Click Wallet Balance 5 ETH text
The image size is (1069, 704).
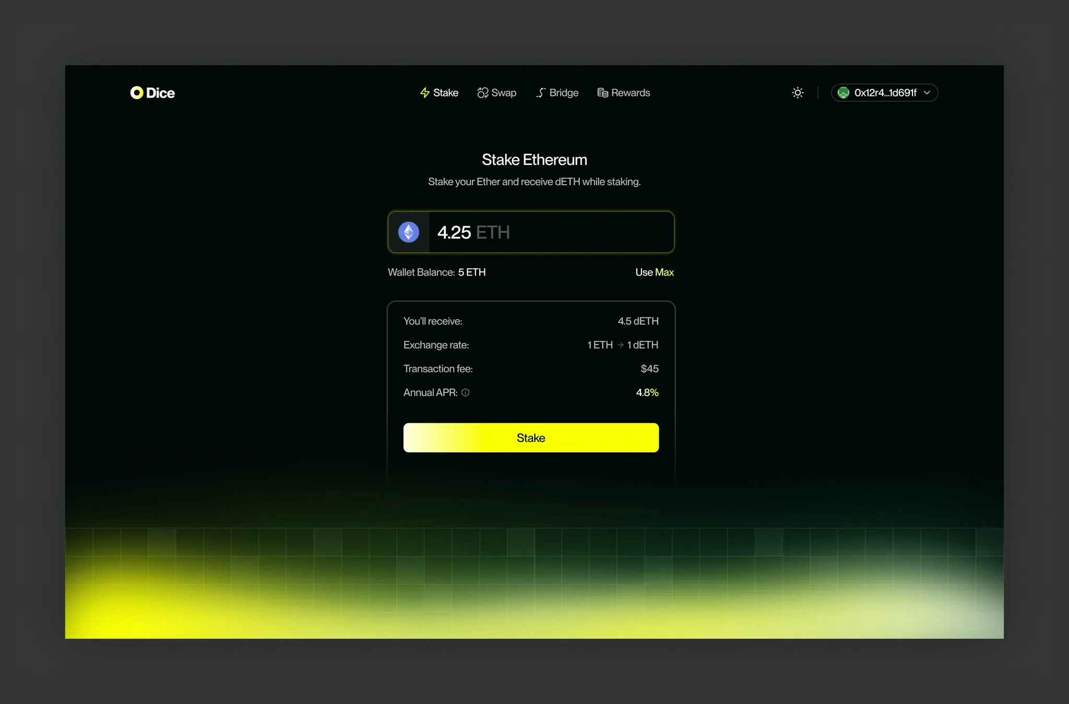click(x=437, y=272)
